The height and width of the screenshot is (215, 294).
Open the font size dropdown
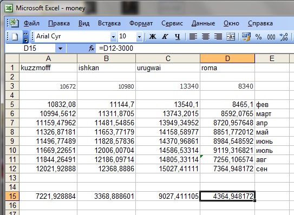click(139, 37)
